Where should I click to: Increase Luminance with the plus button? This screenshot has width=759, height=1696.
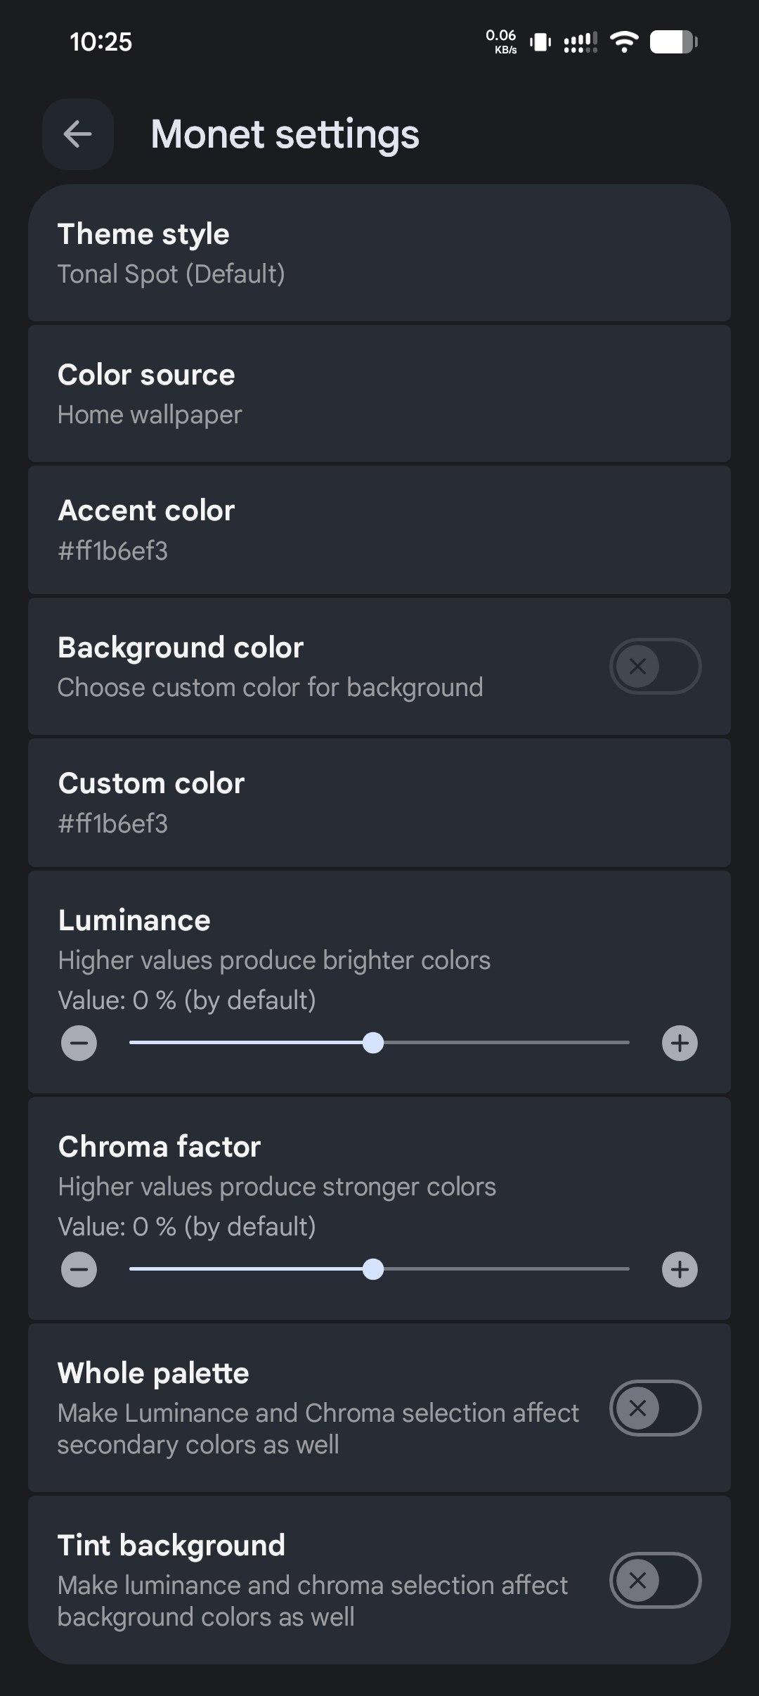point(680,1043)
